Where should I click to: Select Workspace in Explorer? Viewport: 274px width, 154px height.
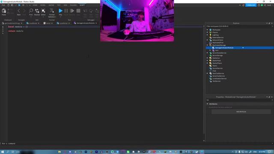click(216, 30)
